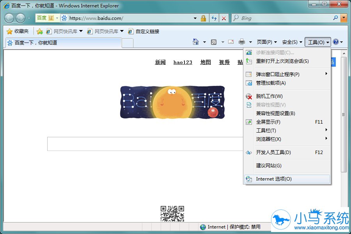Click the Baidu doodle logo image

coord(172,102)
